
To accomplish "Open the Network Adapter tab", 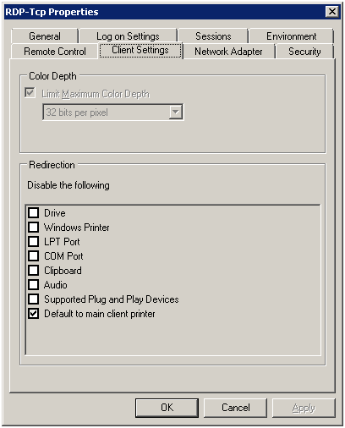I will pyautogui.click(x=228, y=52).
